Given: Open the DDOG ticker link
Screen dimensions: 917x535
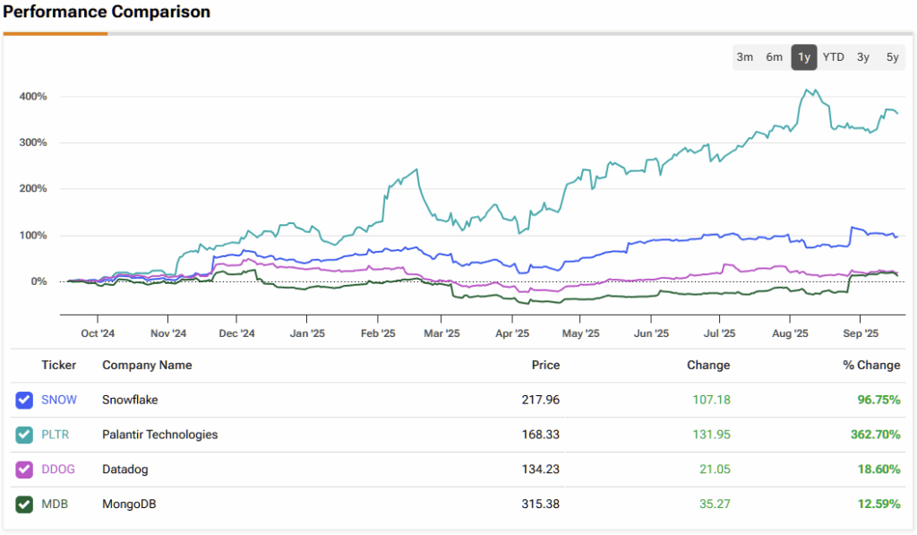Looking at the screenshot, I should pos(59,470).
